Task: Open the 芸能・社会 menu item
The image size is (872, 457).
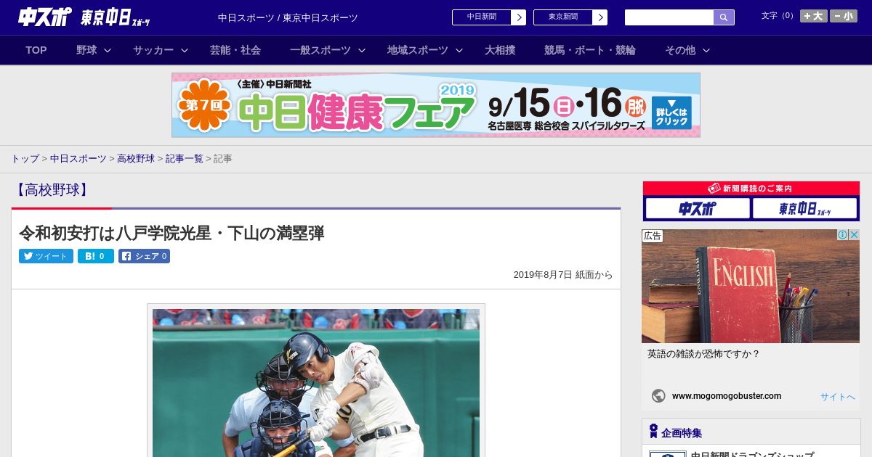Action: coord(235,50)
